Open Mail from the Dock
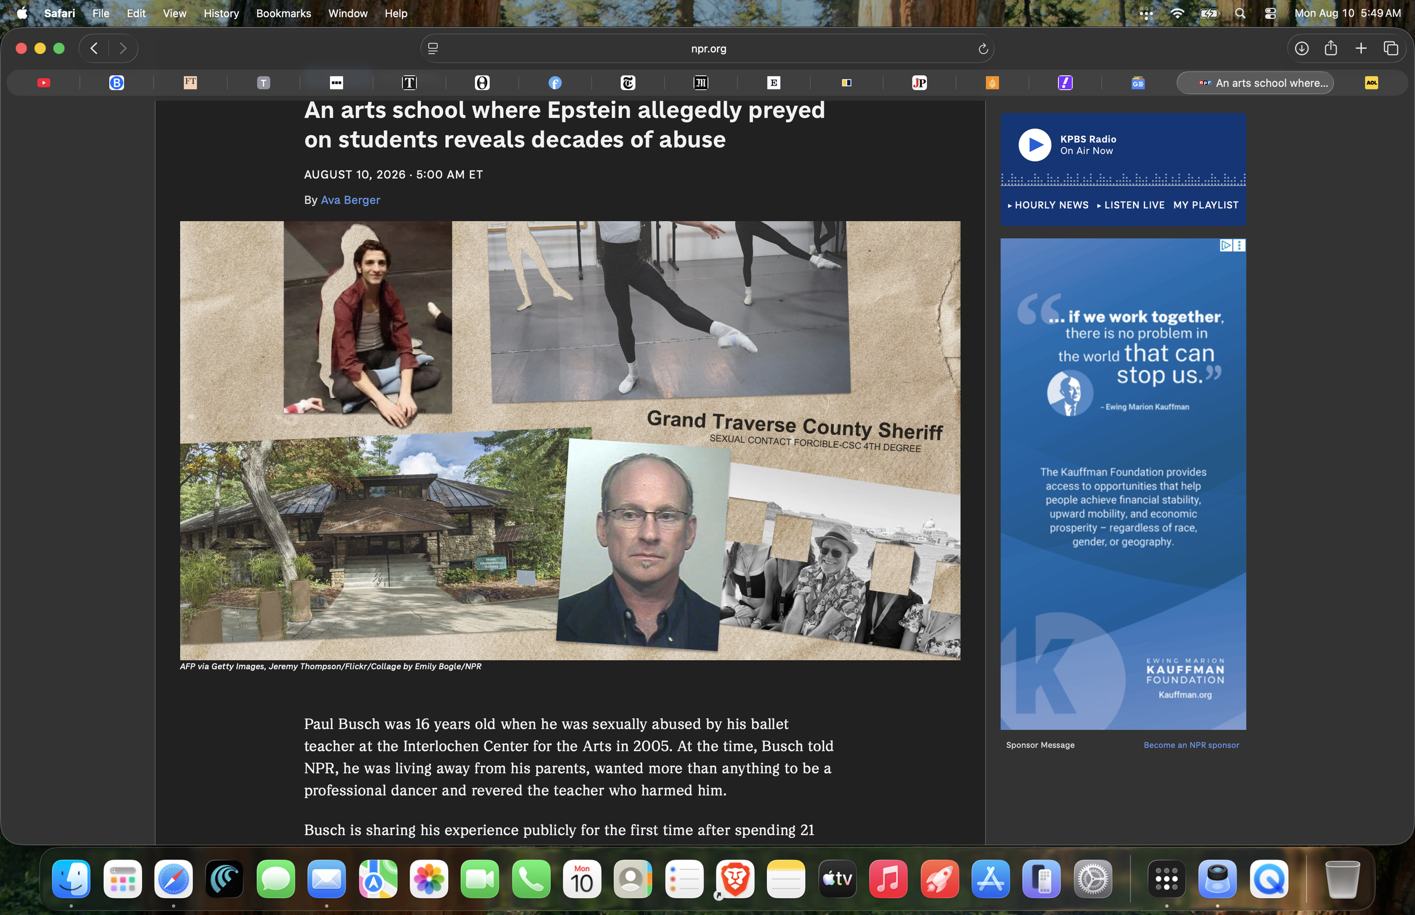Screen dimensions: 1415x915 point(327,879)
